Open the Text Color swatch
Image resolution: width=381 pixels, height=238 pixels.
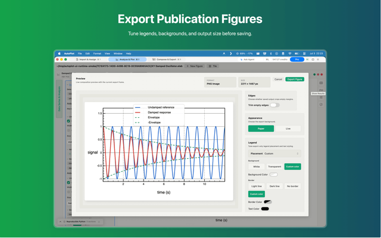[x=265, y=209]
